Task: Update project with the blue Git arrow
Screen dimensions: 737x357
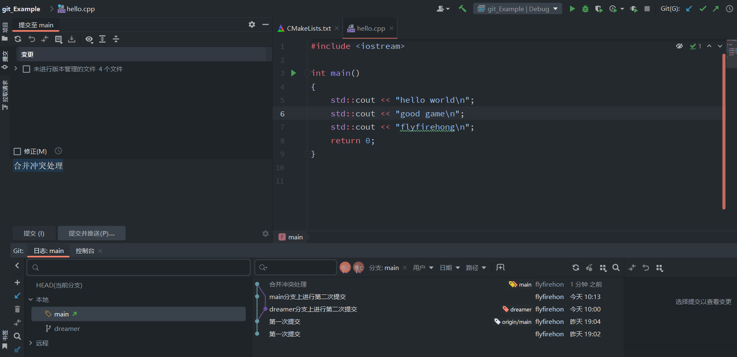Action: click(689, 9)
